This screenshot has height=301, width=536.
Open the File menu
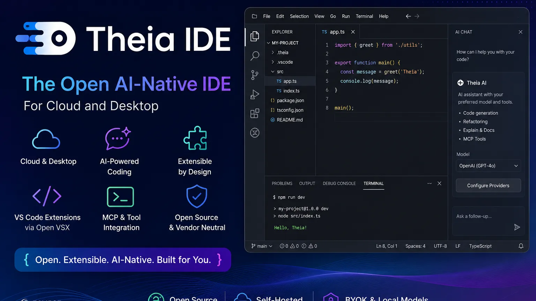click(267, 16)
